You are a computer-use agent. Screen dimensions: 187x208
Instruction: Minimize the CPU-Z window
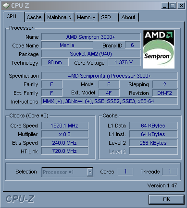click(x=165, y=6)
